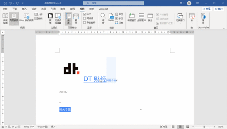The width and height of the screenshot is (227, 129).
Task: Switch to the 邮件 tab
Action: pyautogui.click(x=63, y=9)
